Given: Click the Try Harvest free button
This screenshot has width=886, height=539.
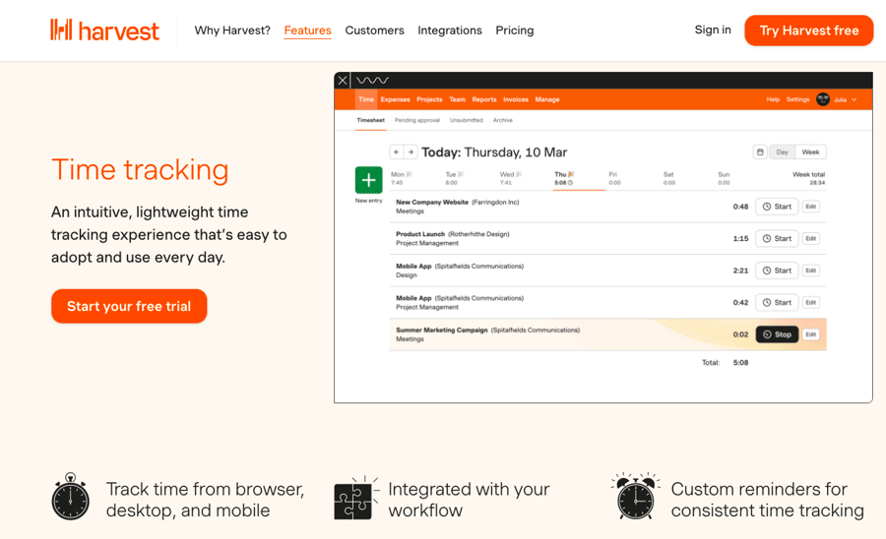Looking at the screenshot, I should pyautogui.click(x=808, y=30).
